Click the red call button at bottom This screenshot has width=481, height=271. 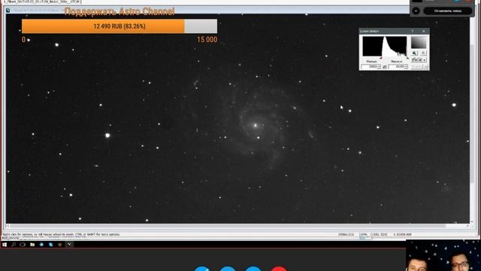click(279, 269)
